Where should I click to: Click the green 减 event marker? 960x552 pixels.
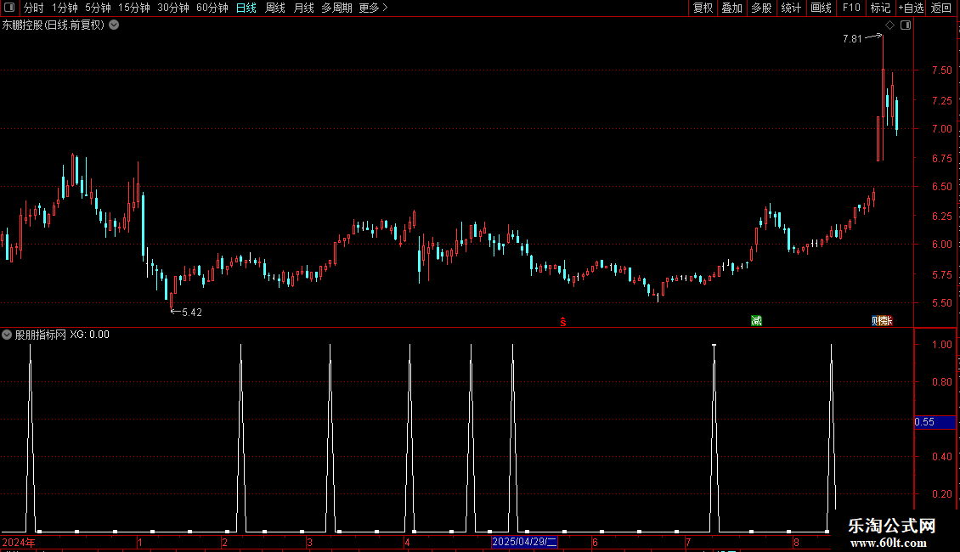click(x=756, y=321)
